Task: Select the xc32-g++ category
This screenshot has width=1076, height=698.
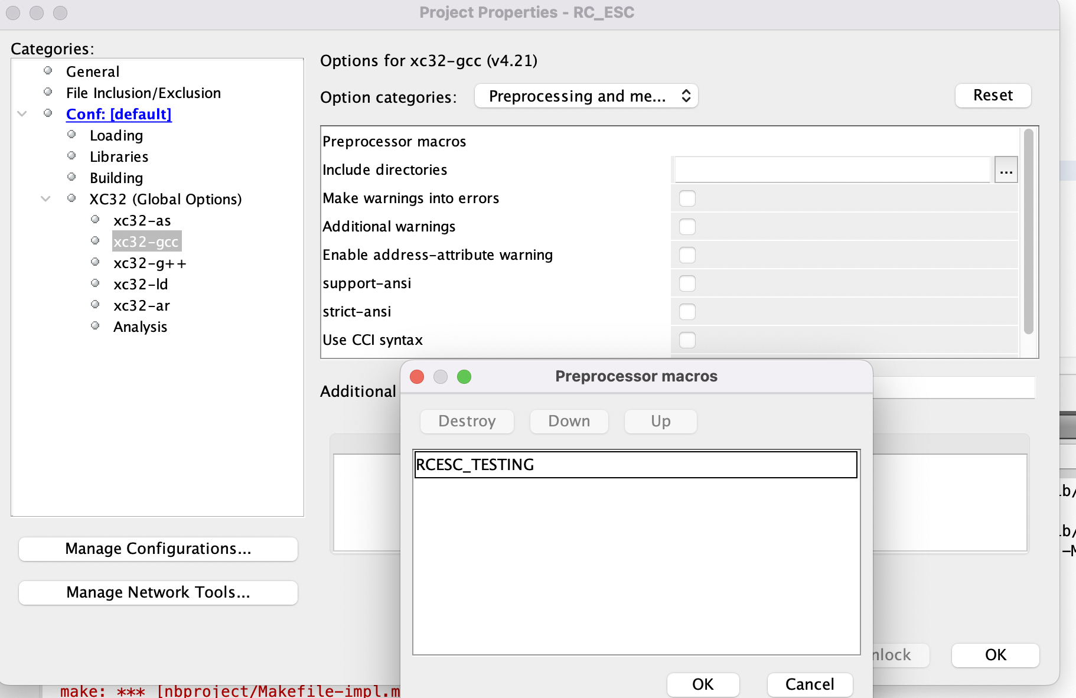Action: tap(150, 263)
